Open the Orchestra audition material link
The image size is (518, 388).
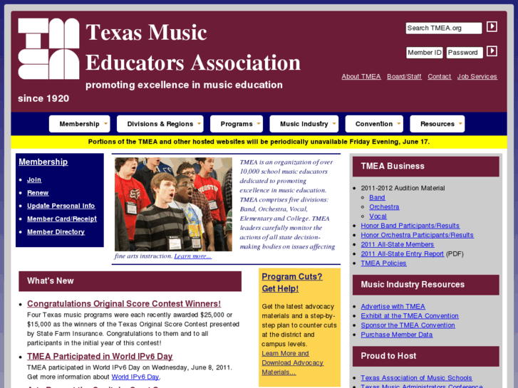pyautogui.click(x=384, y=206)
